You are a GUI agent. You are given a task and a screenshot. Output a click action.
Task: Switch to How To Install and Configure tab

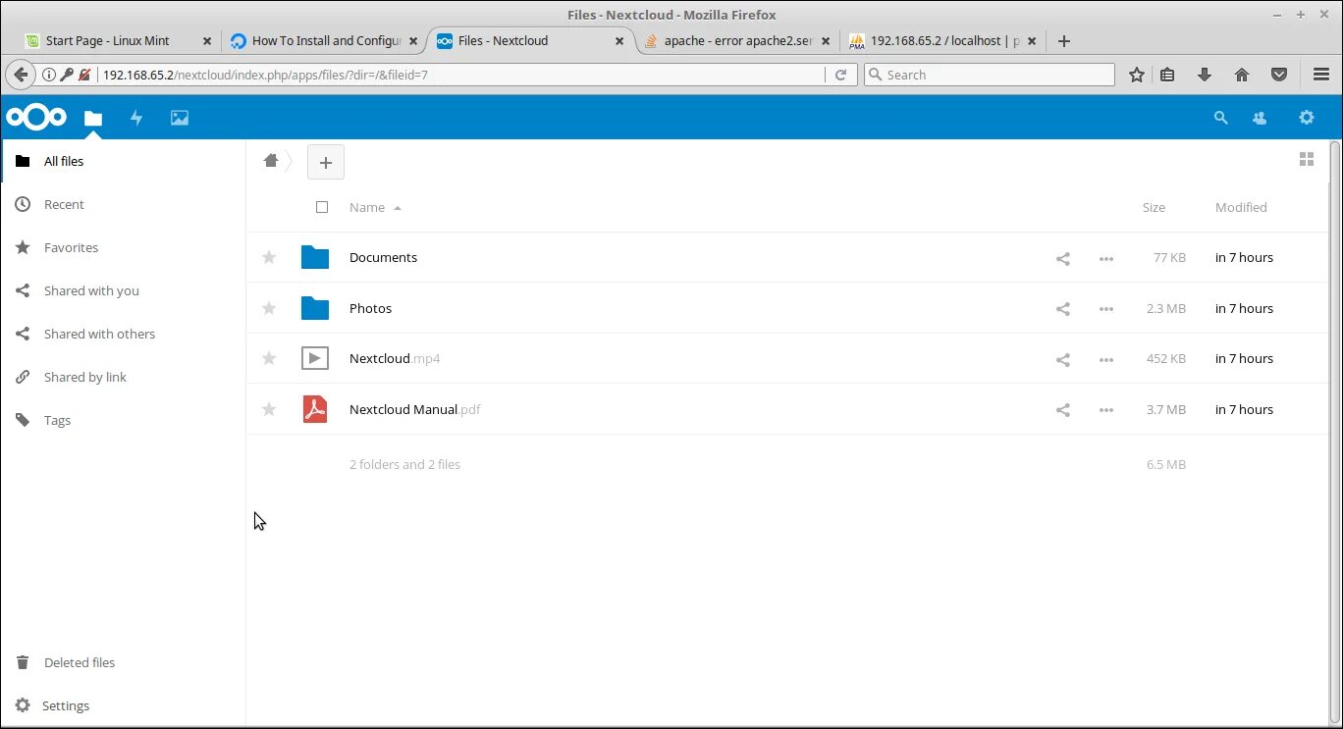(x=324, y=41)
